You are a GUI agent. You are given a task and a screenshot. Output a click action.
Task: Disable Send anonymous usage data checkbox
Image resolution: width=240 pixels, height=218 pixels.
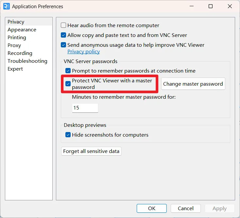(x=63, y=45)
